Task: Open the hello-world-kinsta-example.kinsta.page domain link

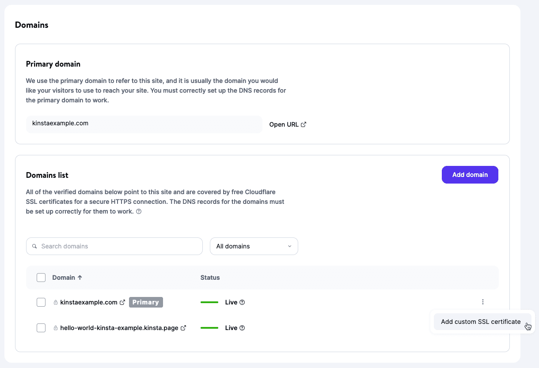Action: point(119,328)
